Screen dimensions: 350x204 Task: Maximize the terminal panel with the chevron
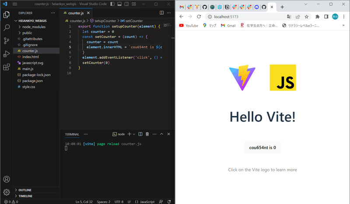click(161, 134)
